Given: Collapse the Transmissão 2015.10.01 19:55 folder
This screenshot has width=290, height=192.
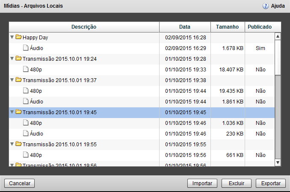Looking at the screenshot, I should [12, 145].
